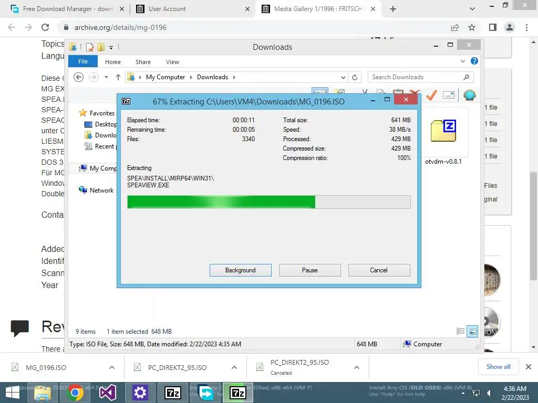Open Chrome three-dot menu
The width and height of the screenshot is (538, 403).
526,27
